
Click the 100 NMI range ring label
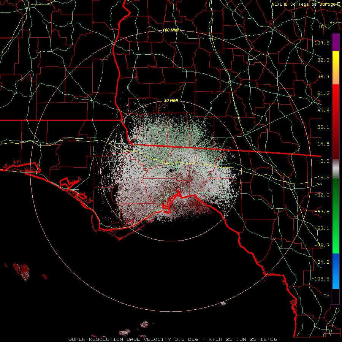point(171,30)
